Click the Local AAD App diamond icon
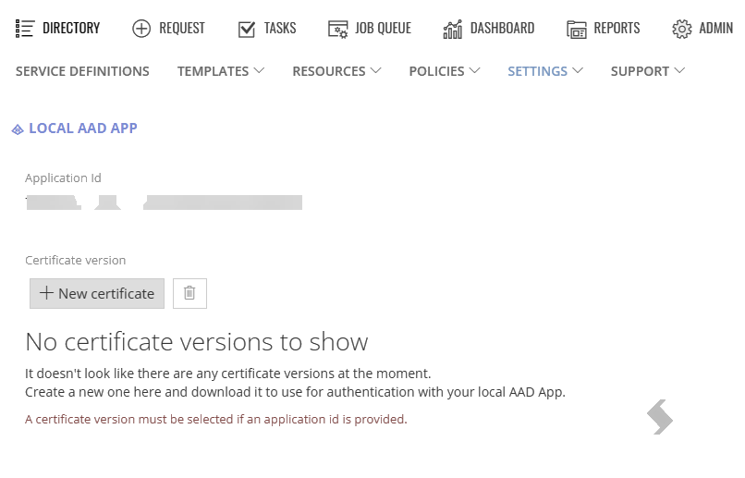Image resolution: width=745 pixels, height=478 pixels. click(x=18, y=129)
